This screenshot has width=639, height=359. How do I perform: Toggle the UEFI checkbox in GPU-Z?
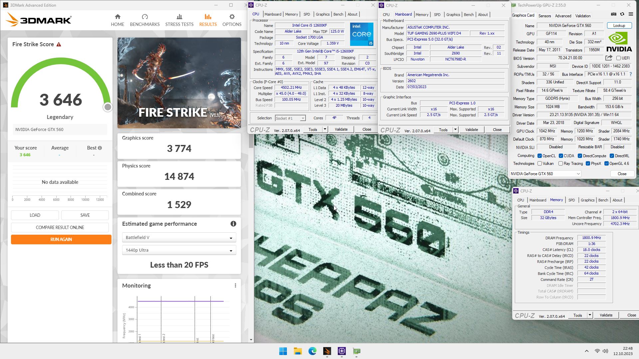point(618,58)
